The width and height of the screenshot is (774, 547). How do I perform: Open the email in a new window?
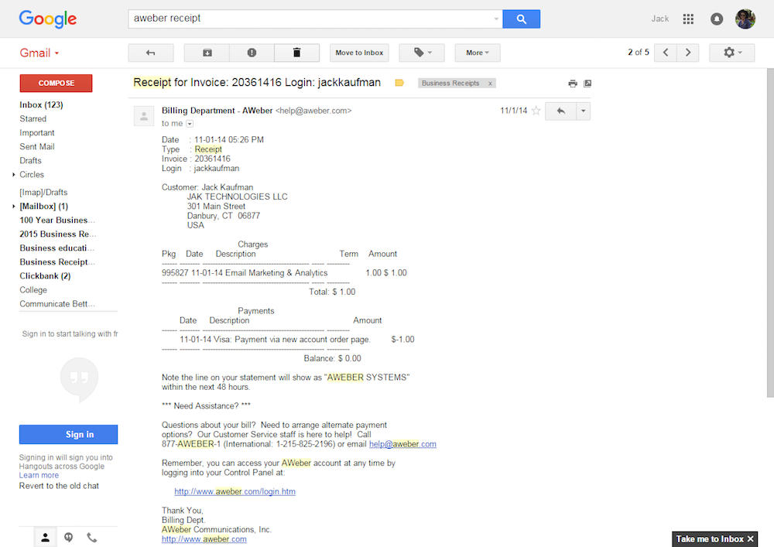click(x=587, y=84)
